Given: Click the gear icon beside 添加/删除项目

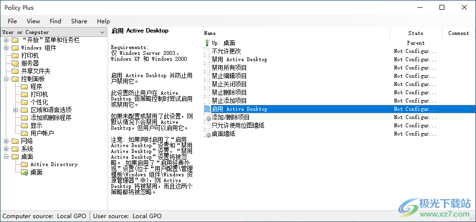Looking at the screenshot, I should click(208, 117).
